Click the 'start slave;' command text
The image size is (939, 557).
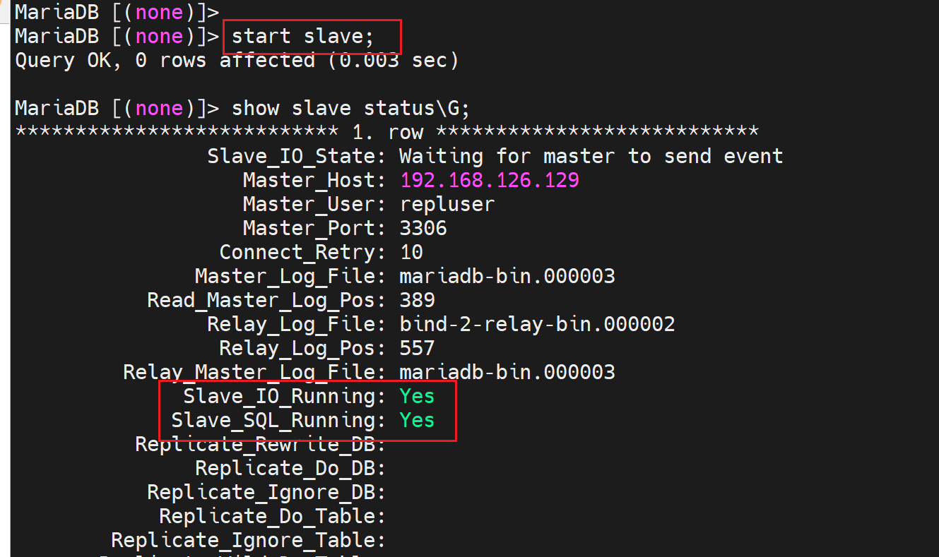click(302, 36)
